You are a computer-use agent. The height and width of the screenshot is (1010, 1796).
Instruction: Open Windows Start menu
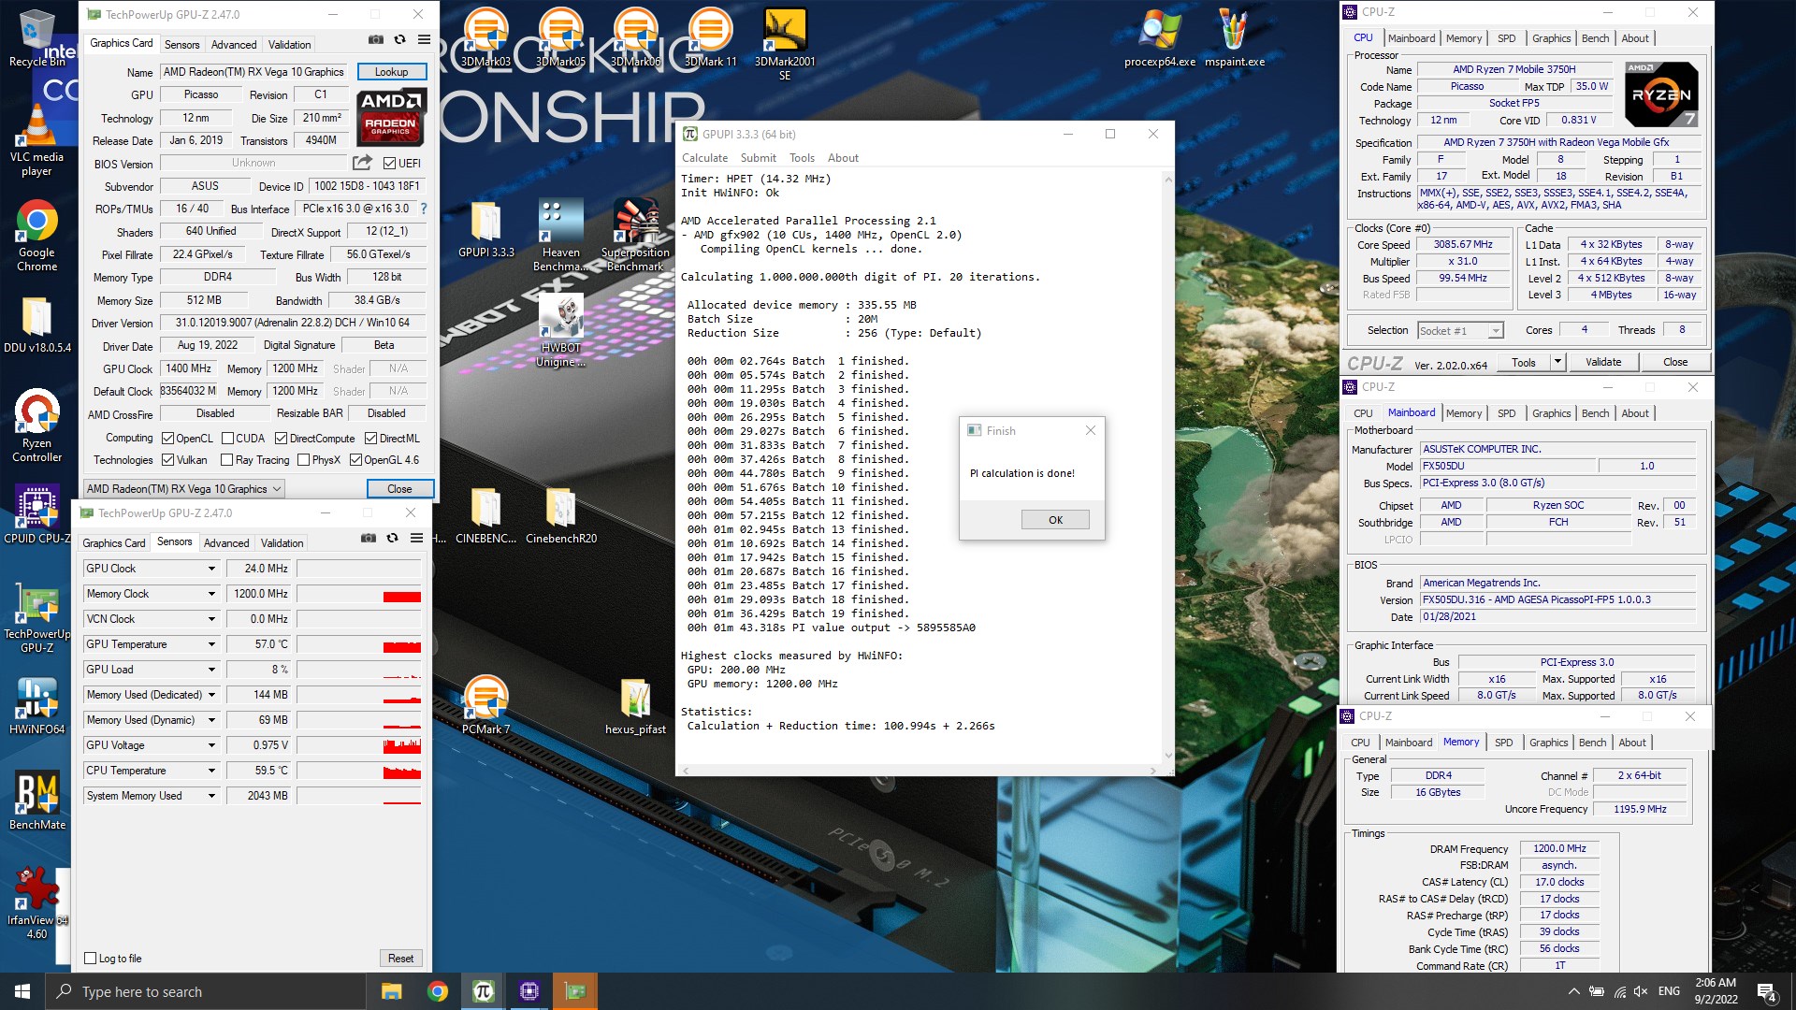pos(22,991)
